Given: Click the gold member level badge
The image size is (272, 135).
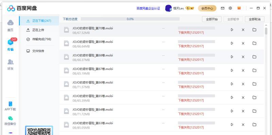Looking at the screenshot, I should point(189,8).
